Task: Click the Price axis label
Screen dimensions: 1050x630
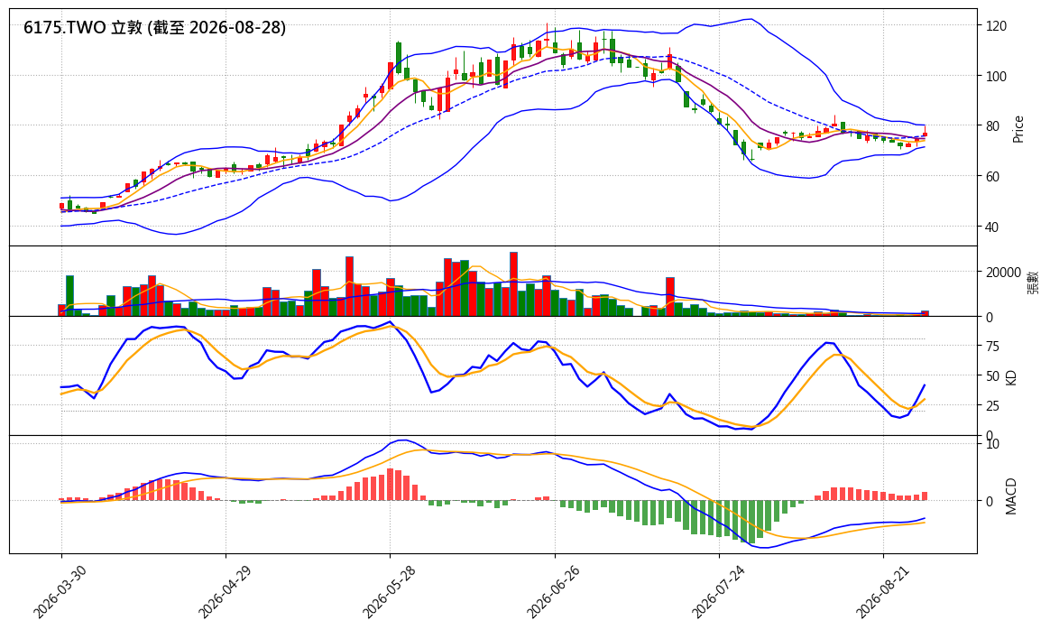Action: point(1018,129)
